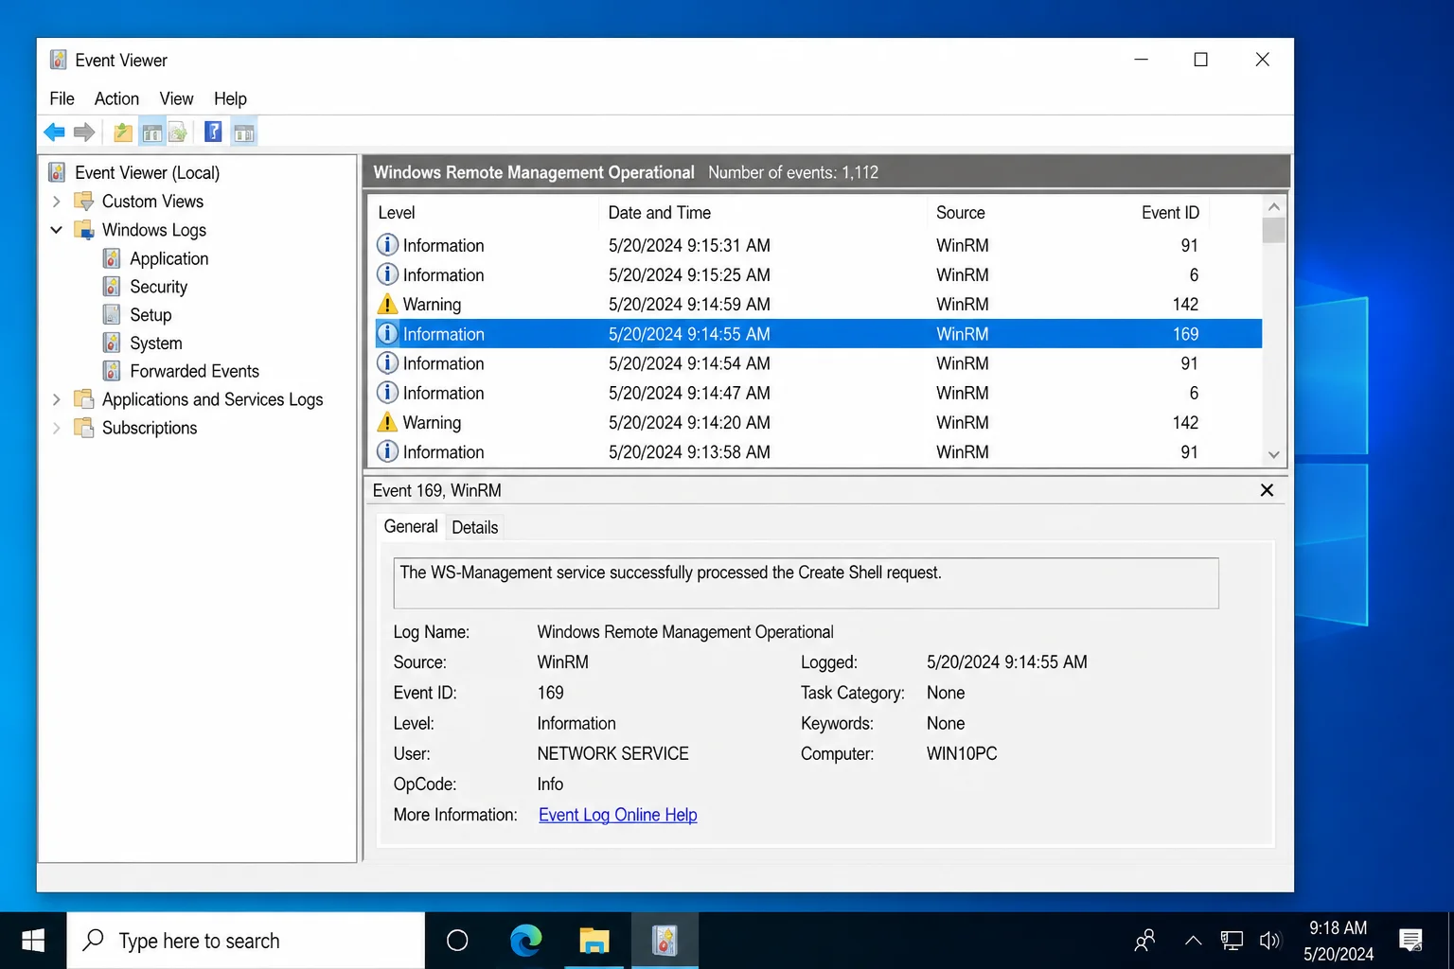
Task: Click the Application log icon
Action: click(x=112, y=258)
